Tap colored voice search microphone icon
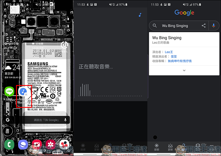Image resolution: width=221 pixels, height=156 pixels. [214, 25]
